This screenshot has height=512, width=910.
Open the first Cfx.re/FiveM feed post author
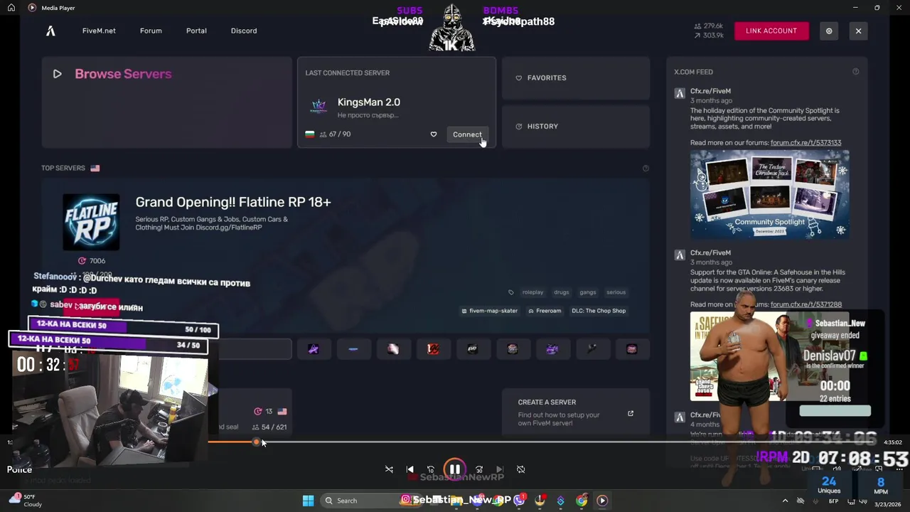pos(710,91)
